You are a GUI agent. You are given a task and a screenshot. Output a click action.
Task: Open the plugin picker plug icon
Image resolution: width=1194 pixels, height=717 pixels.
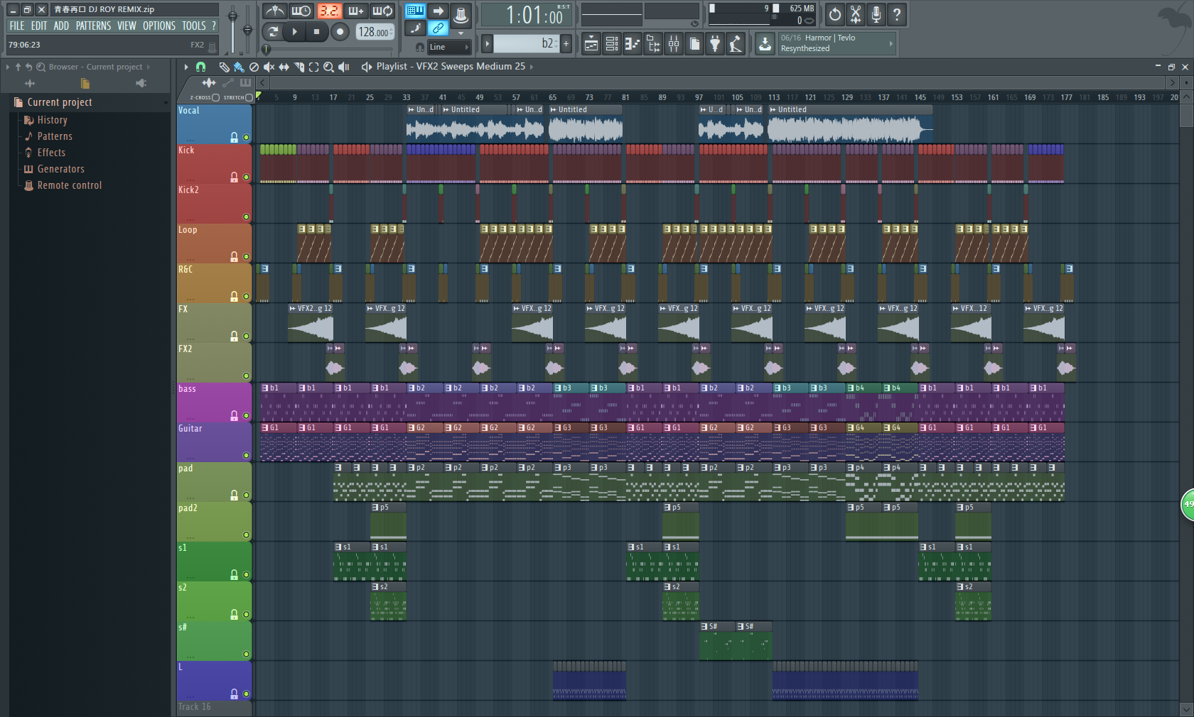point(715,44)
